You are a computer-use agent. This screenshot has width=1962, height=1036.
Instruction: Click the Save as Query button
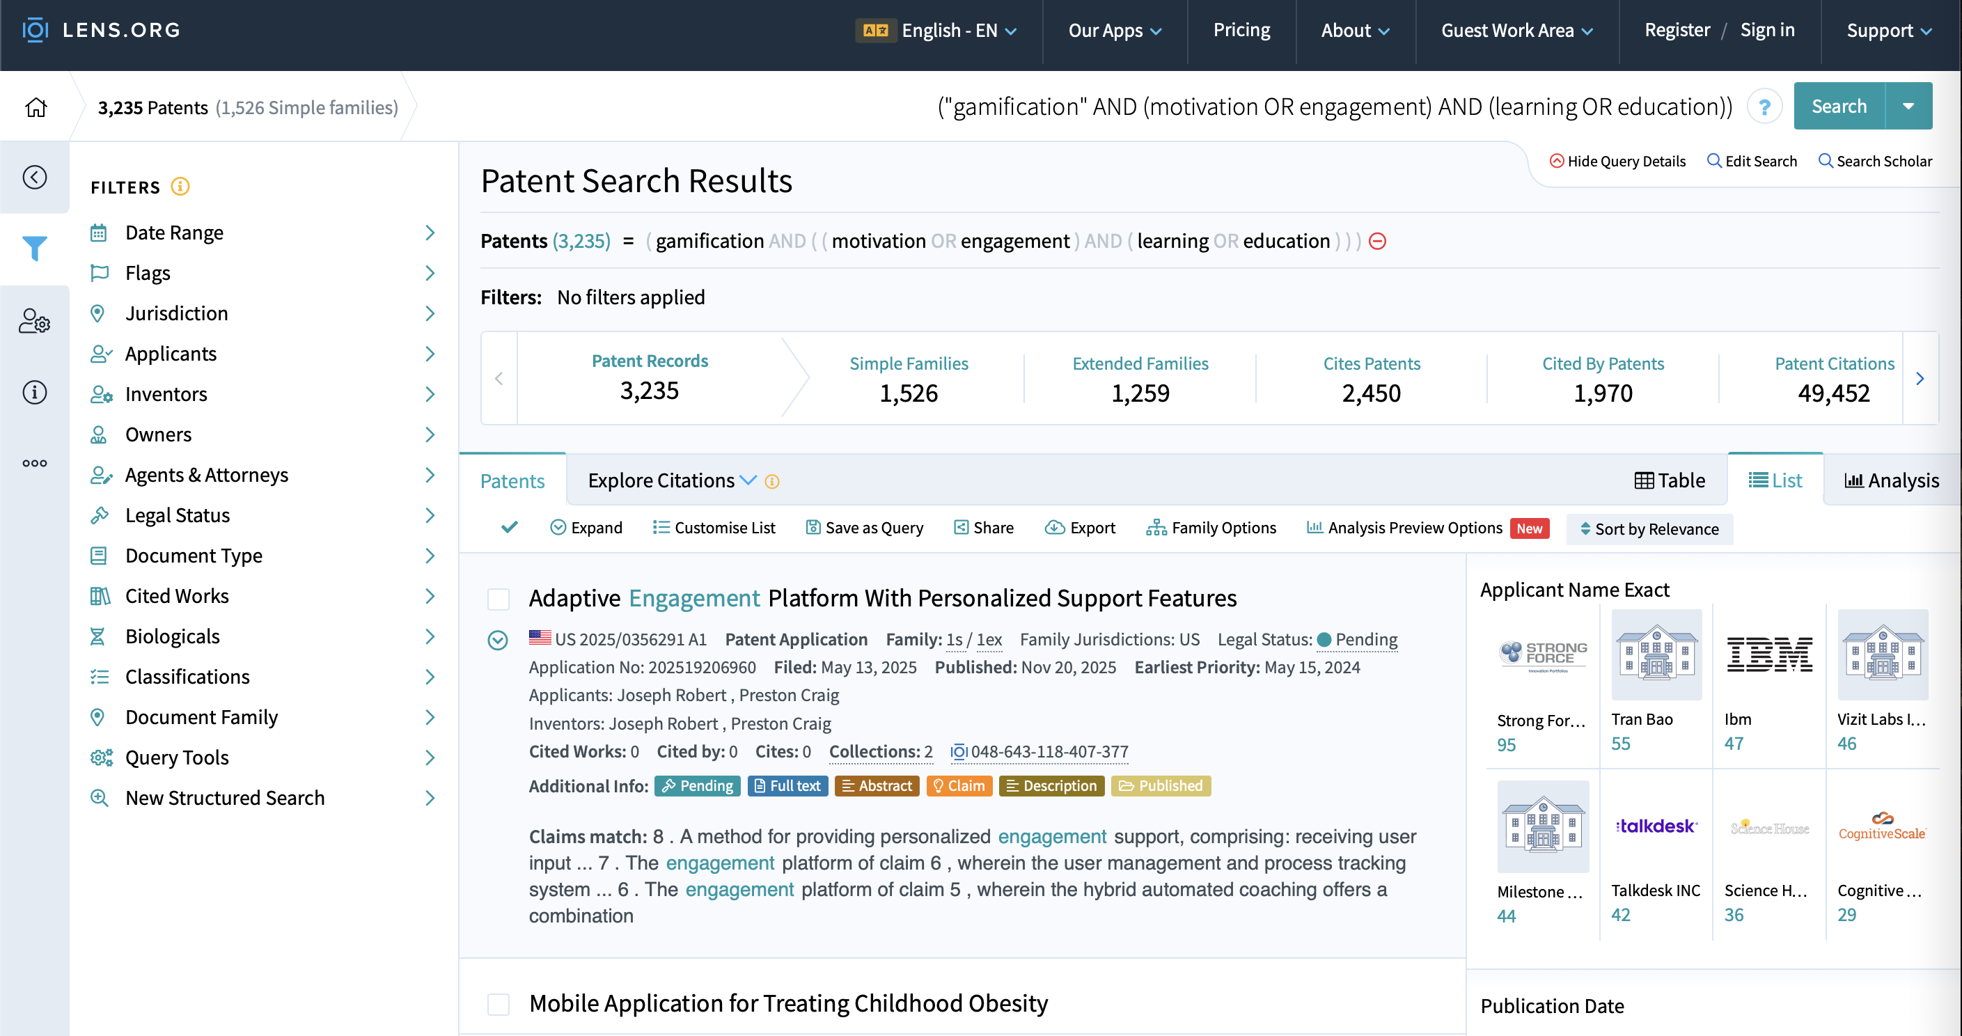(865, 527)
